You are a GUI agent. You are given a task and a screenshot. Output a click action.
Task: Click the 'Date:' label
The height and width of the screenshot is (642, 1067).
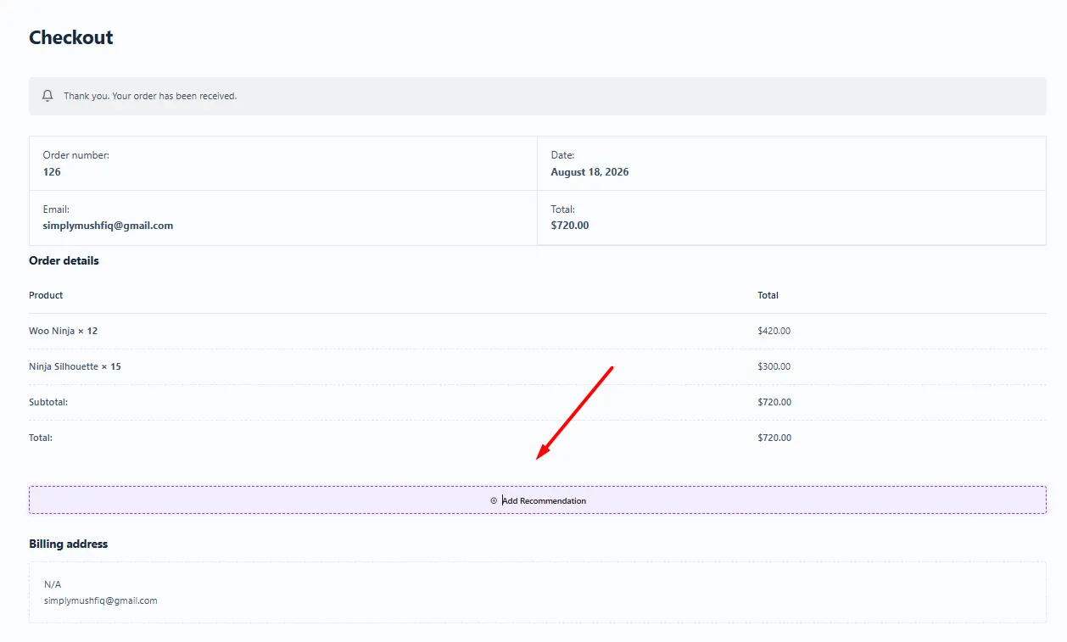pos(562,155)
